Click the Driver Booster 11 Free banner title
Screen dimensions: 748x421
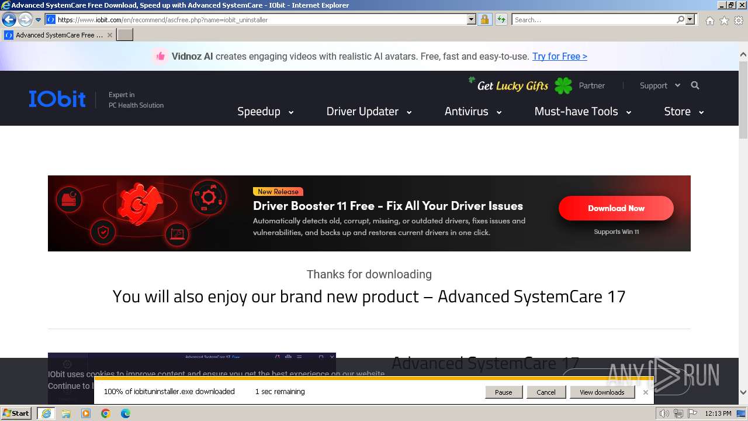(x=388, y=206)
